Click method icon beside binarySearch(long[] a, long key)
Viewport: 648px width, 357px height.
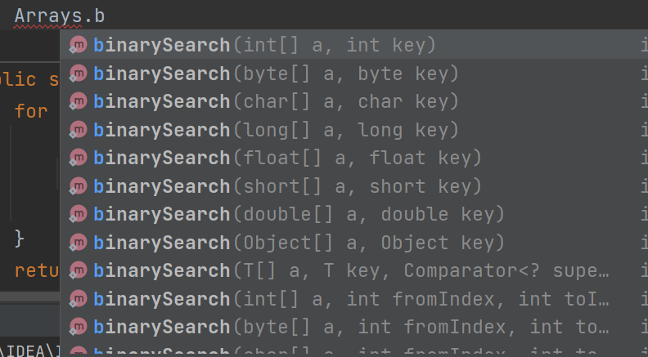pos(78,130)
